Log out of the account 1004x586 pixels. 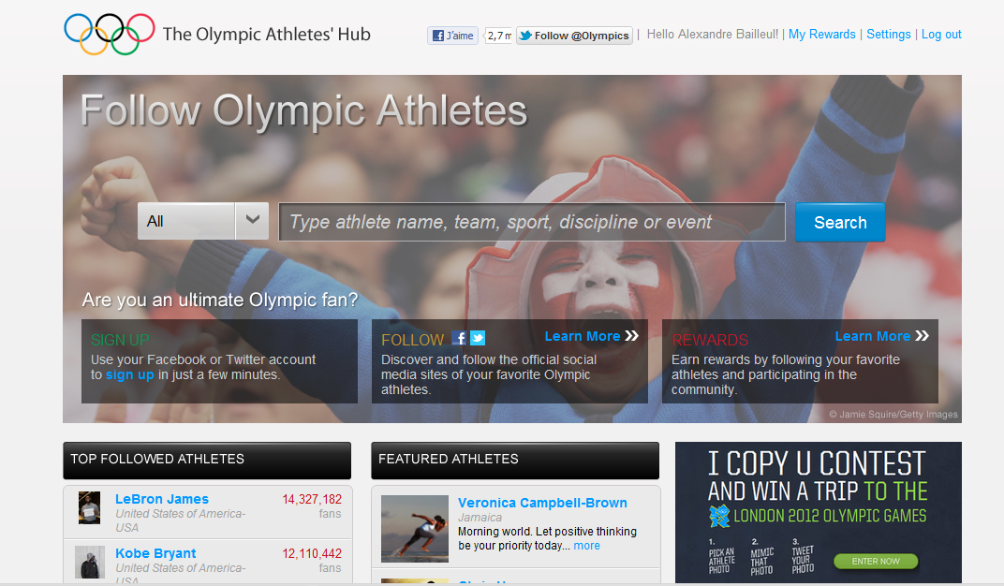coord(941,35)
